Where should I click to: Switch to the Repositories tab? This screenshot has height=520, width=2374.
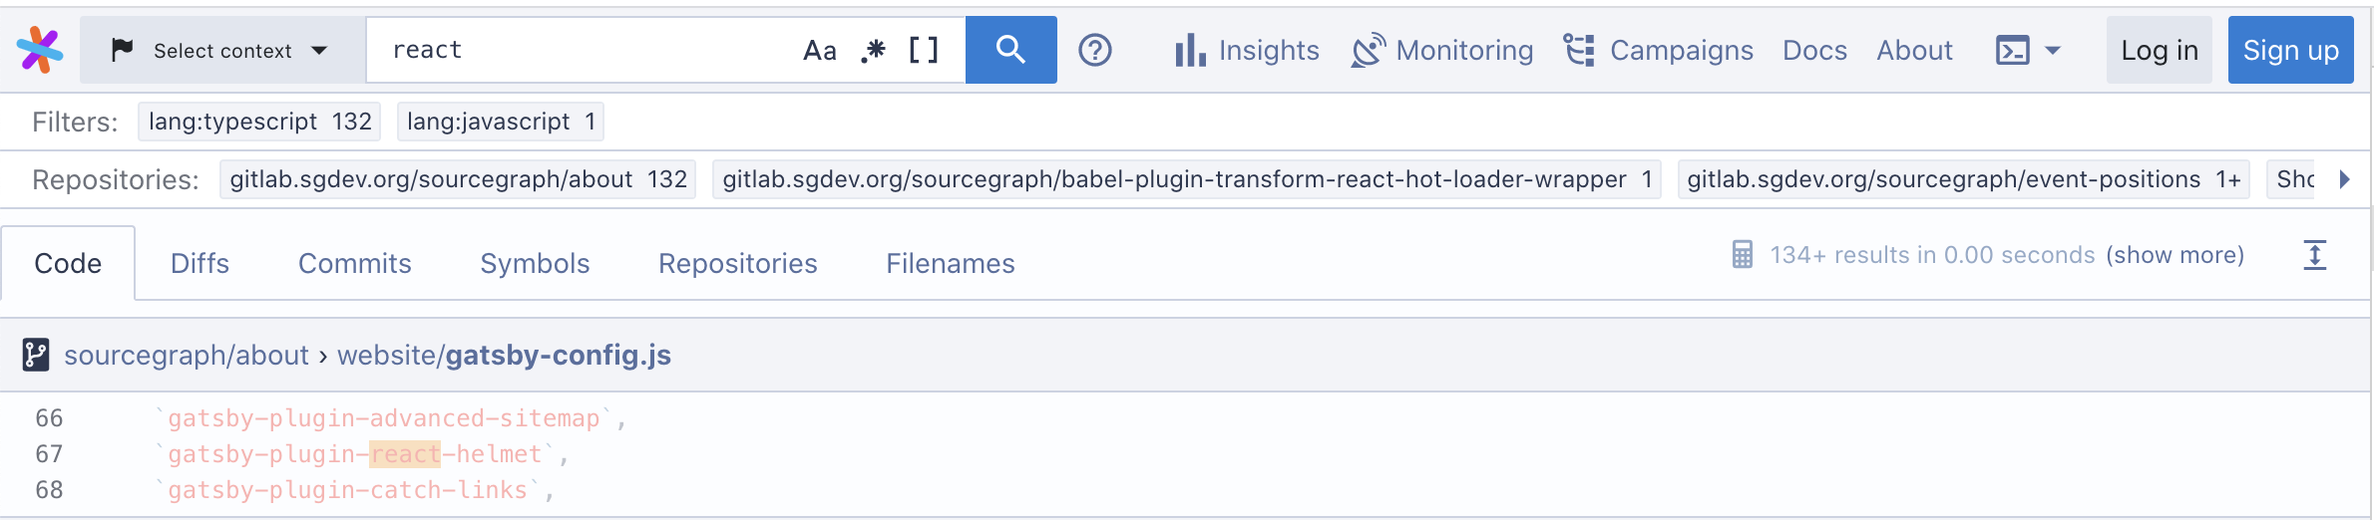[x=738, y=263]
